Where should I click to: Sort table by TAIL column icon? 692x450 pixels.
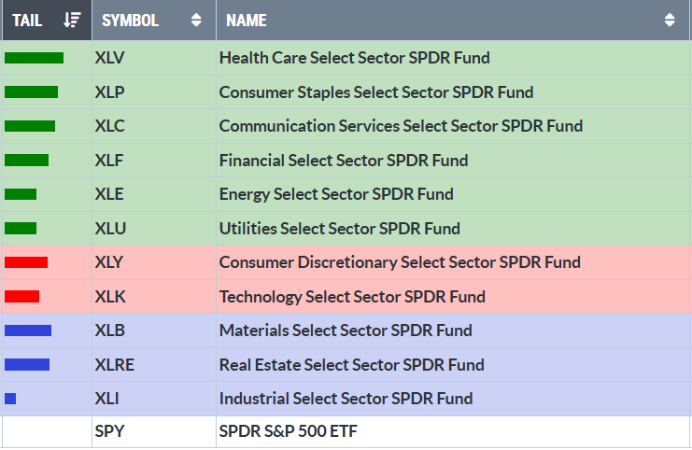[74, 20]
